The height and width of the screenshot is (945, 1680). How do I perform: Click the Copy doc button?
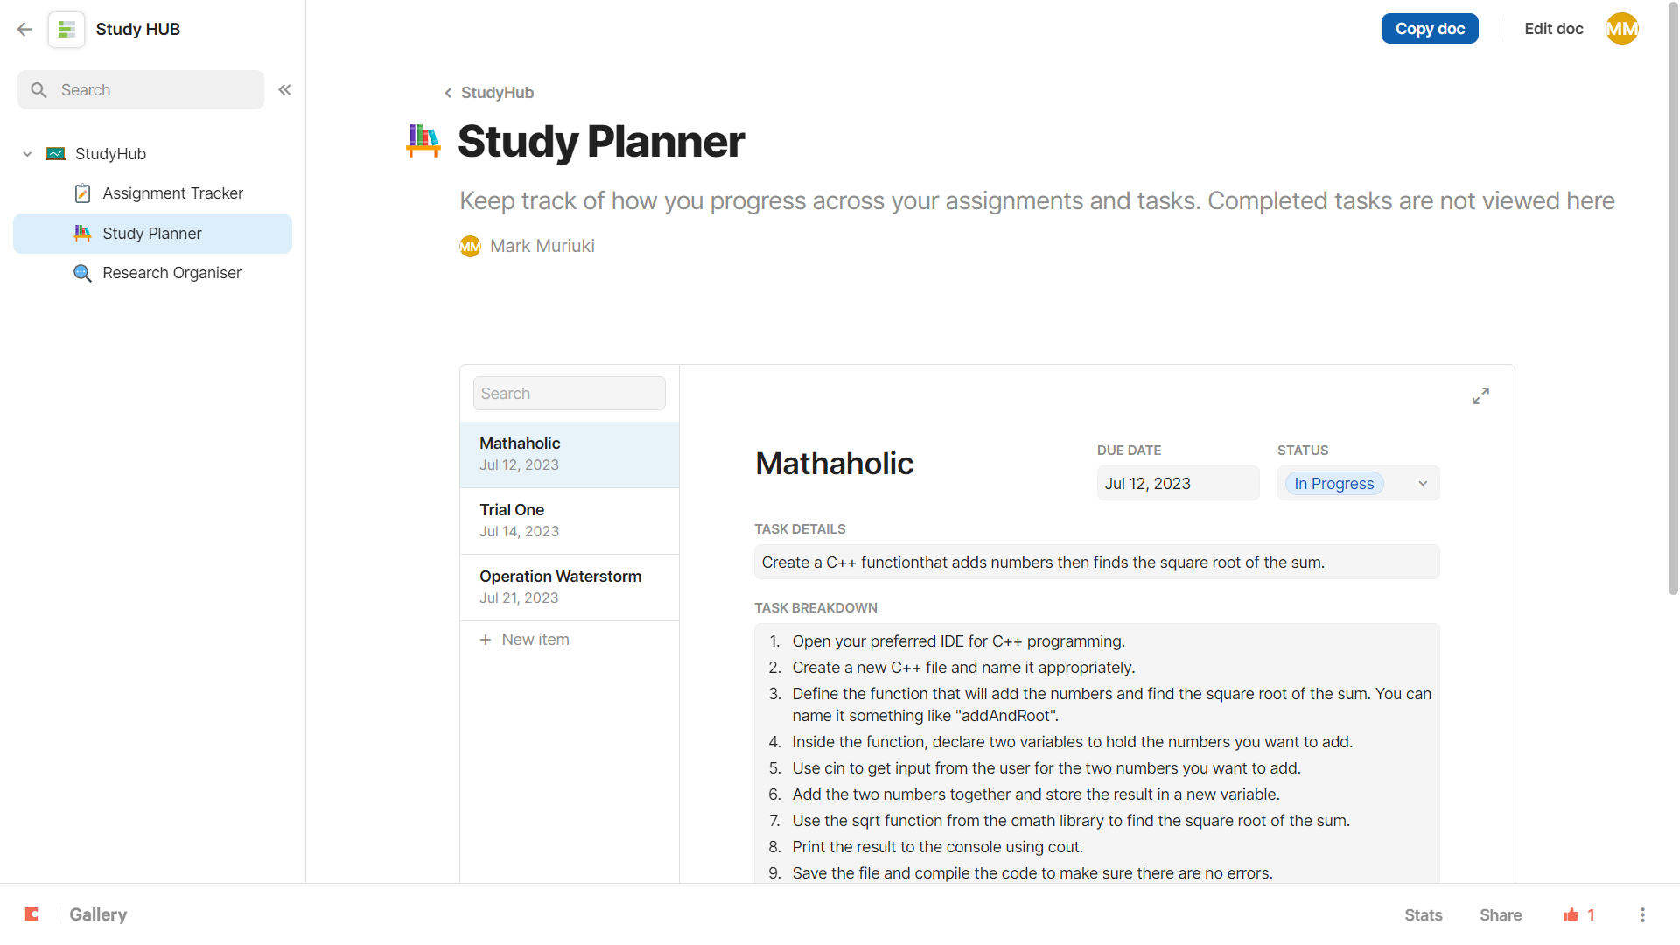pos(1430,29)
